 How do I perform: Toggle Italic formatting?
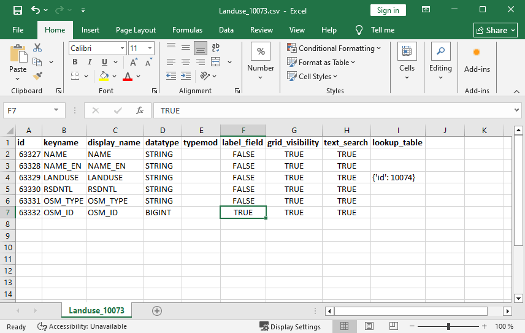click(90, 62)
